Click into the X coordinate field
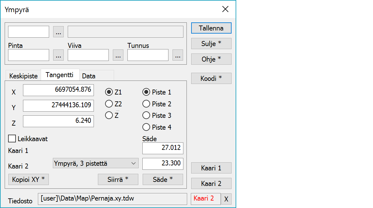373x208 pixels. 58,90
